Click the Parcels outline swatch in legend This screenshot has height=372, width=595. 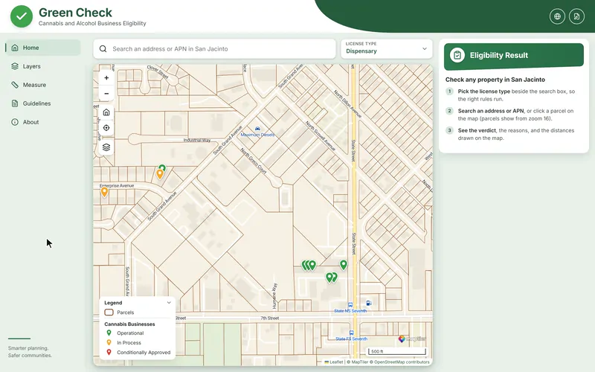click(109, 312)
